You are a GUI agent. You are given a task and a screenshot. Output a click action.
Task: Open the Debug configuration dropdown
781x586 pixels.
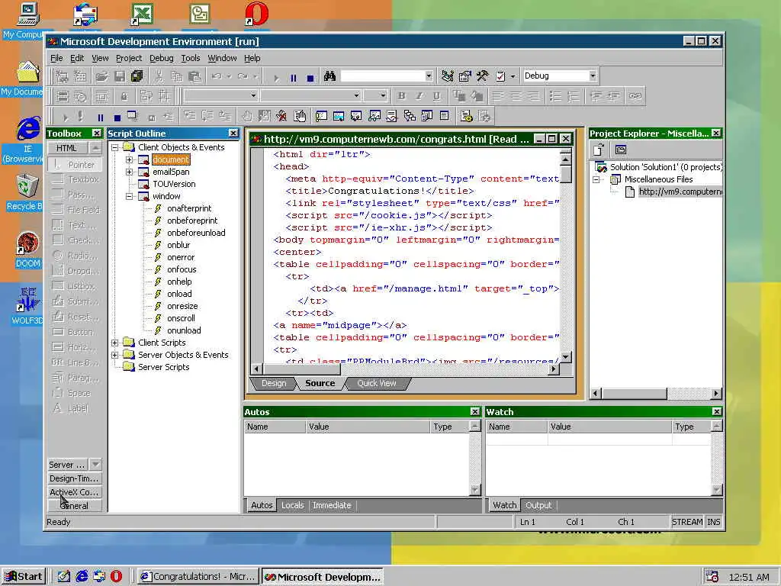point(593,76)
